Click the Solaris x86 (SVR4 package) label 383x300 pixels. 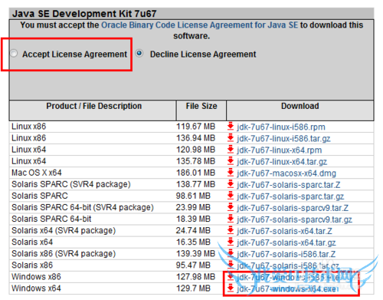pos(64,254)
